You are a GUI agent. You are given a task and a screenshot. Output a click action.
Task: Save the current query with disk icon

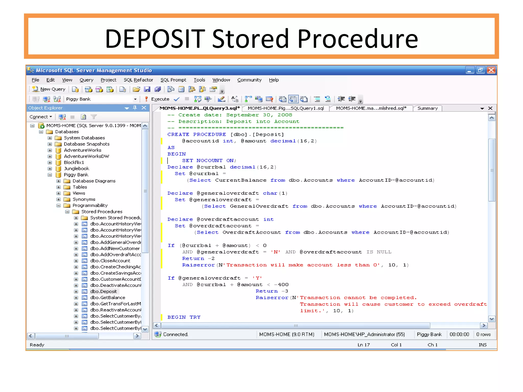coord(147,89)
